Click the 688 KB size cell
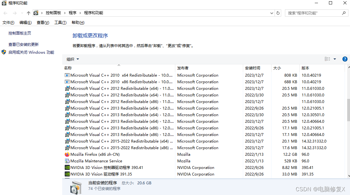The image size is (350, 195). tap(291, 82)
